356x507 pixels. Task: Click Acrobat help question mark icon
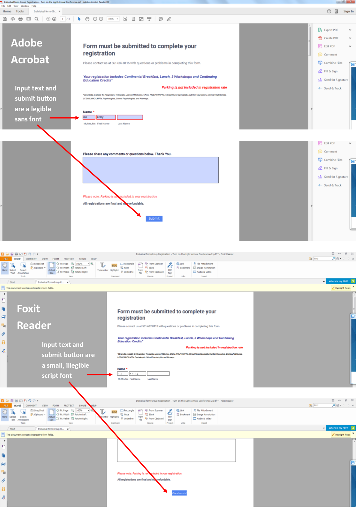tap(329, 11)
